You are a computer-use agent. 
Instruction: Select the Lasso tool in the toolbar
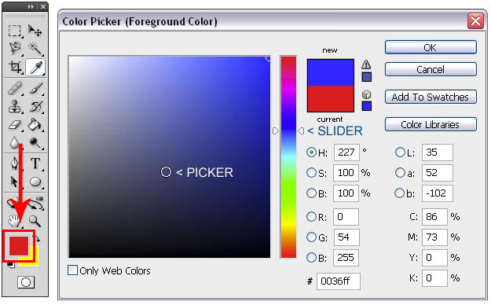coord(15,48)
